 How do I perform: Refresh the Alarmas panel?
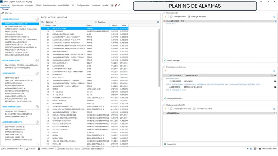pyautogui.click(x=3, y=13)
